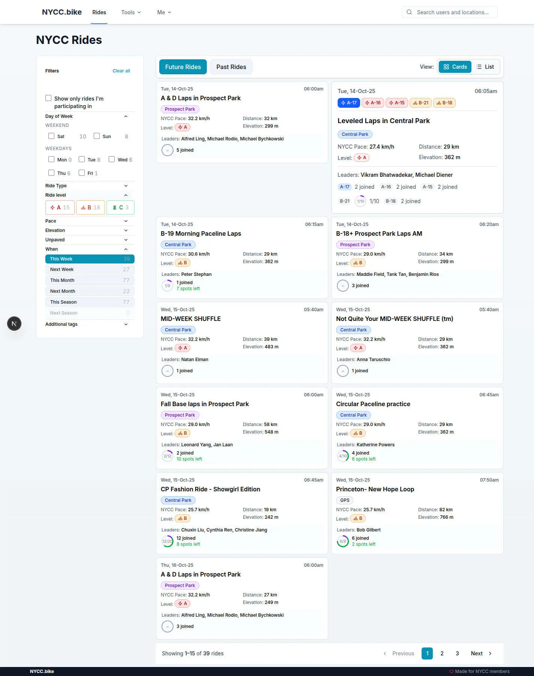
Task: Select the A-15 level badge
Action: [x=397, y=103]
